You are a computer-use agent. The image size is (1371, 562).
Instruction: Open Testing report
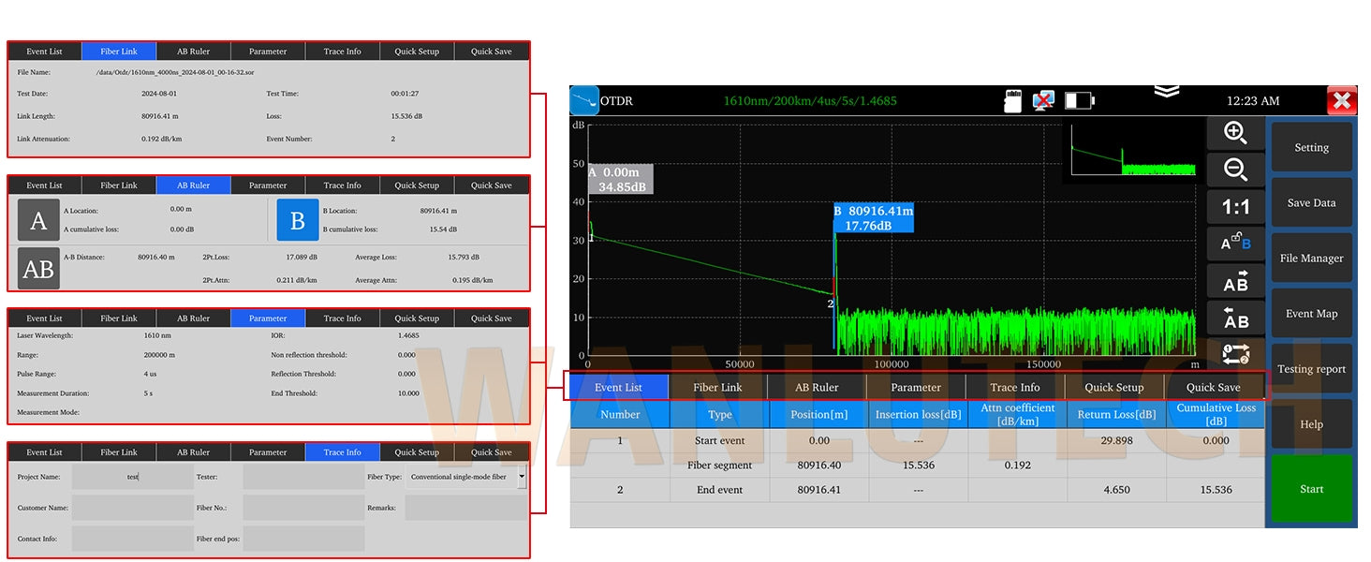(1311, 368)
